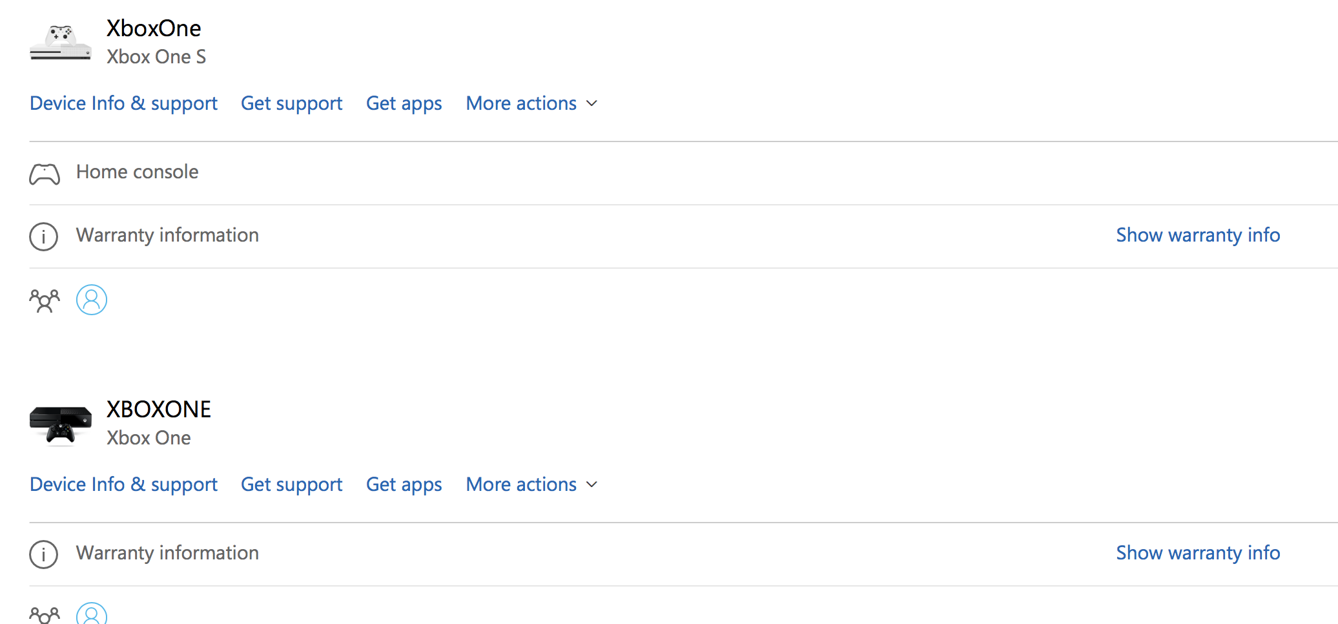The width and height of the screenshot is (1338, 624).
Task: Click the white Xbox One S console image
Action: pyautogui.click(x=61, y=43)
